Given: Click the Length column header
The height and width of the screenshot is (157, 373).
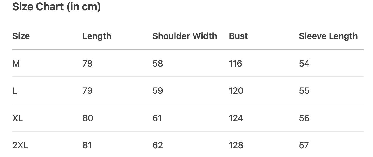Looking at the screenshot, I should [97, 36].
